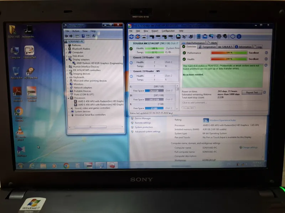Click the disk test icon with green check

tap(165, 37)
